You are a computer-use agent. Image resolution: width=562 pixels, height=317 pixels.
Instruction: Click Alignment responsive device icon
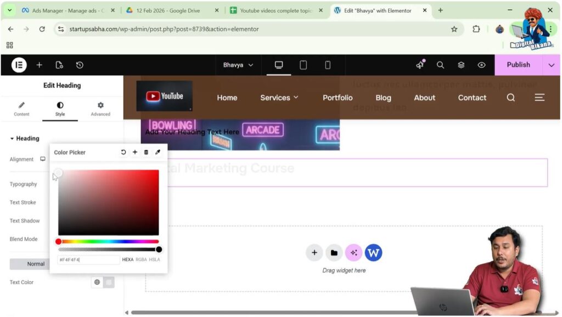click(x=43, y=159)
